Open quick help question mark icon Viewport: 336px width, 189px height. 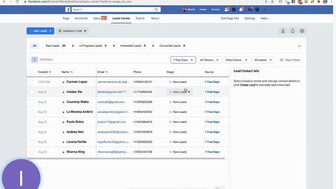(257, 9)
